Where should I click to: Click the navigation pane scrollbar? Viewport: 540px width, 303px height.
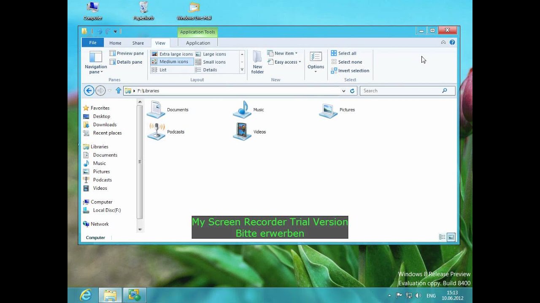140,162
